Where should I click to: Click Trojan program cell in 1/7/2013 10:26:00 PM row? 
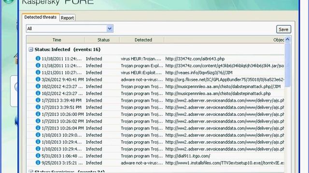click(142, 114)
